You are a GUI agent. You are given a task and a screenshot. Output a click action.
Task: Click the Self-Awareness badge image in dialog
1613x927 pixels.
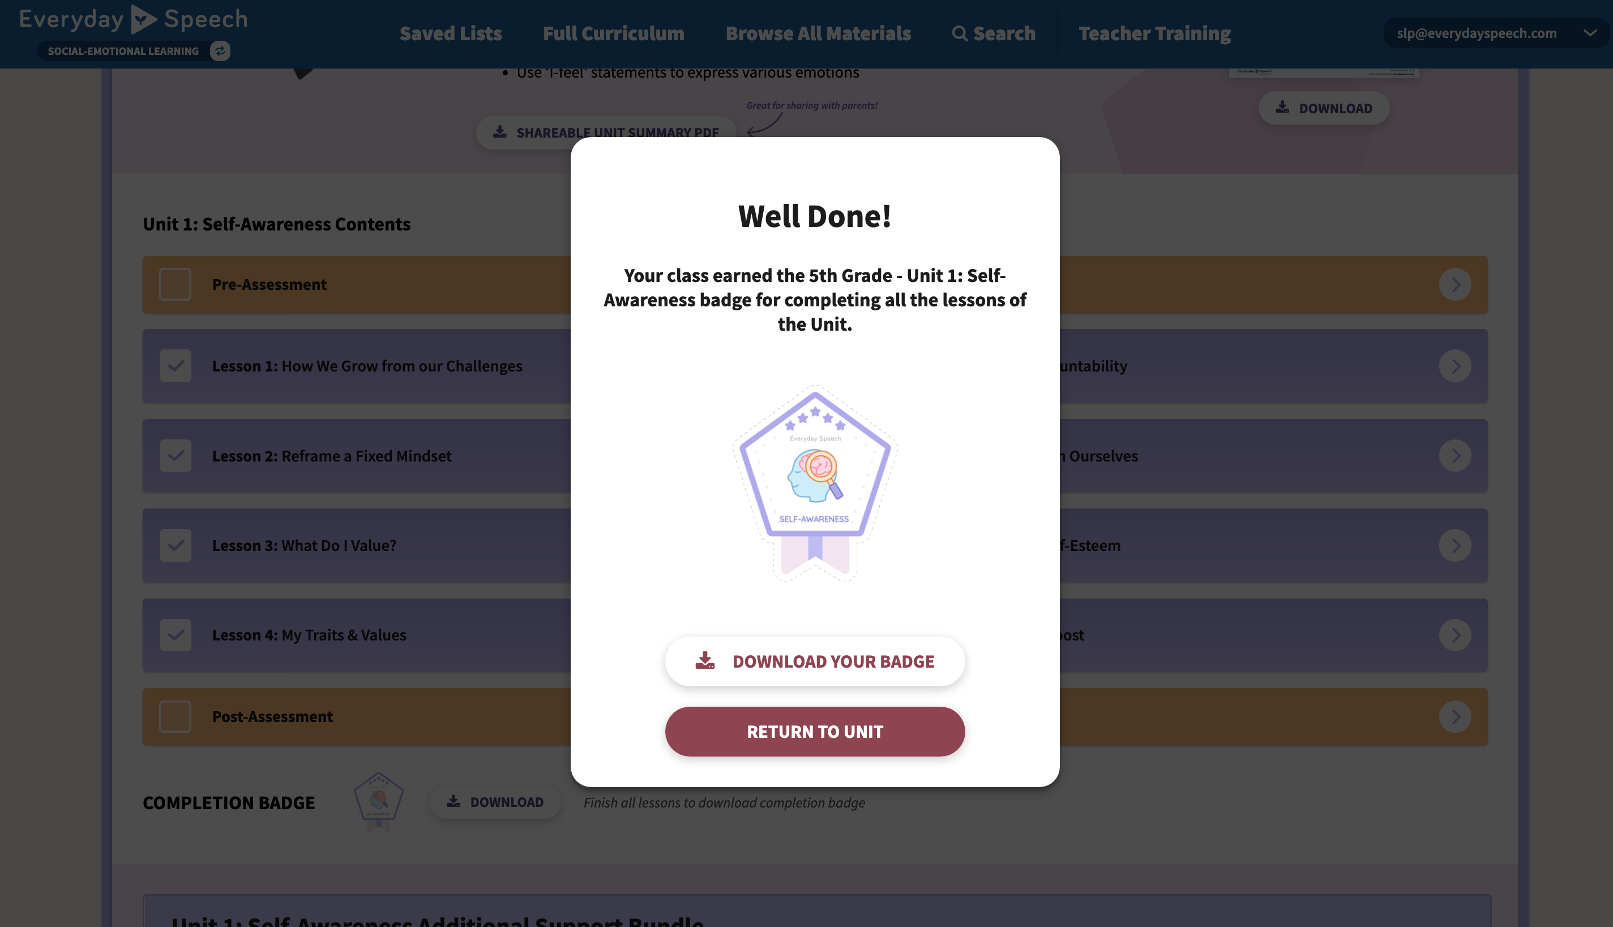click(x=815, y=482)
